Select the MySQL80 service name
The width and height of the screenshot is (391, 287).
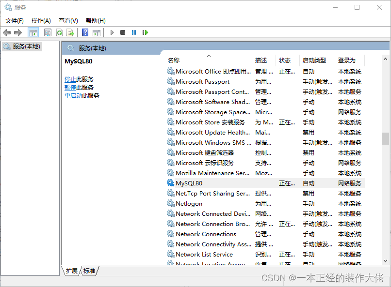tap(189, 183)
